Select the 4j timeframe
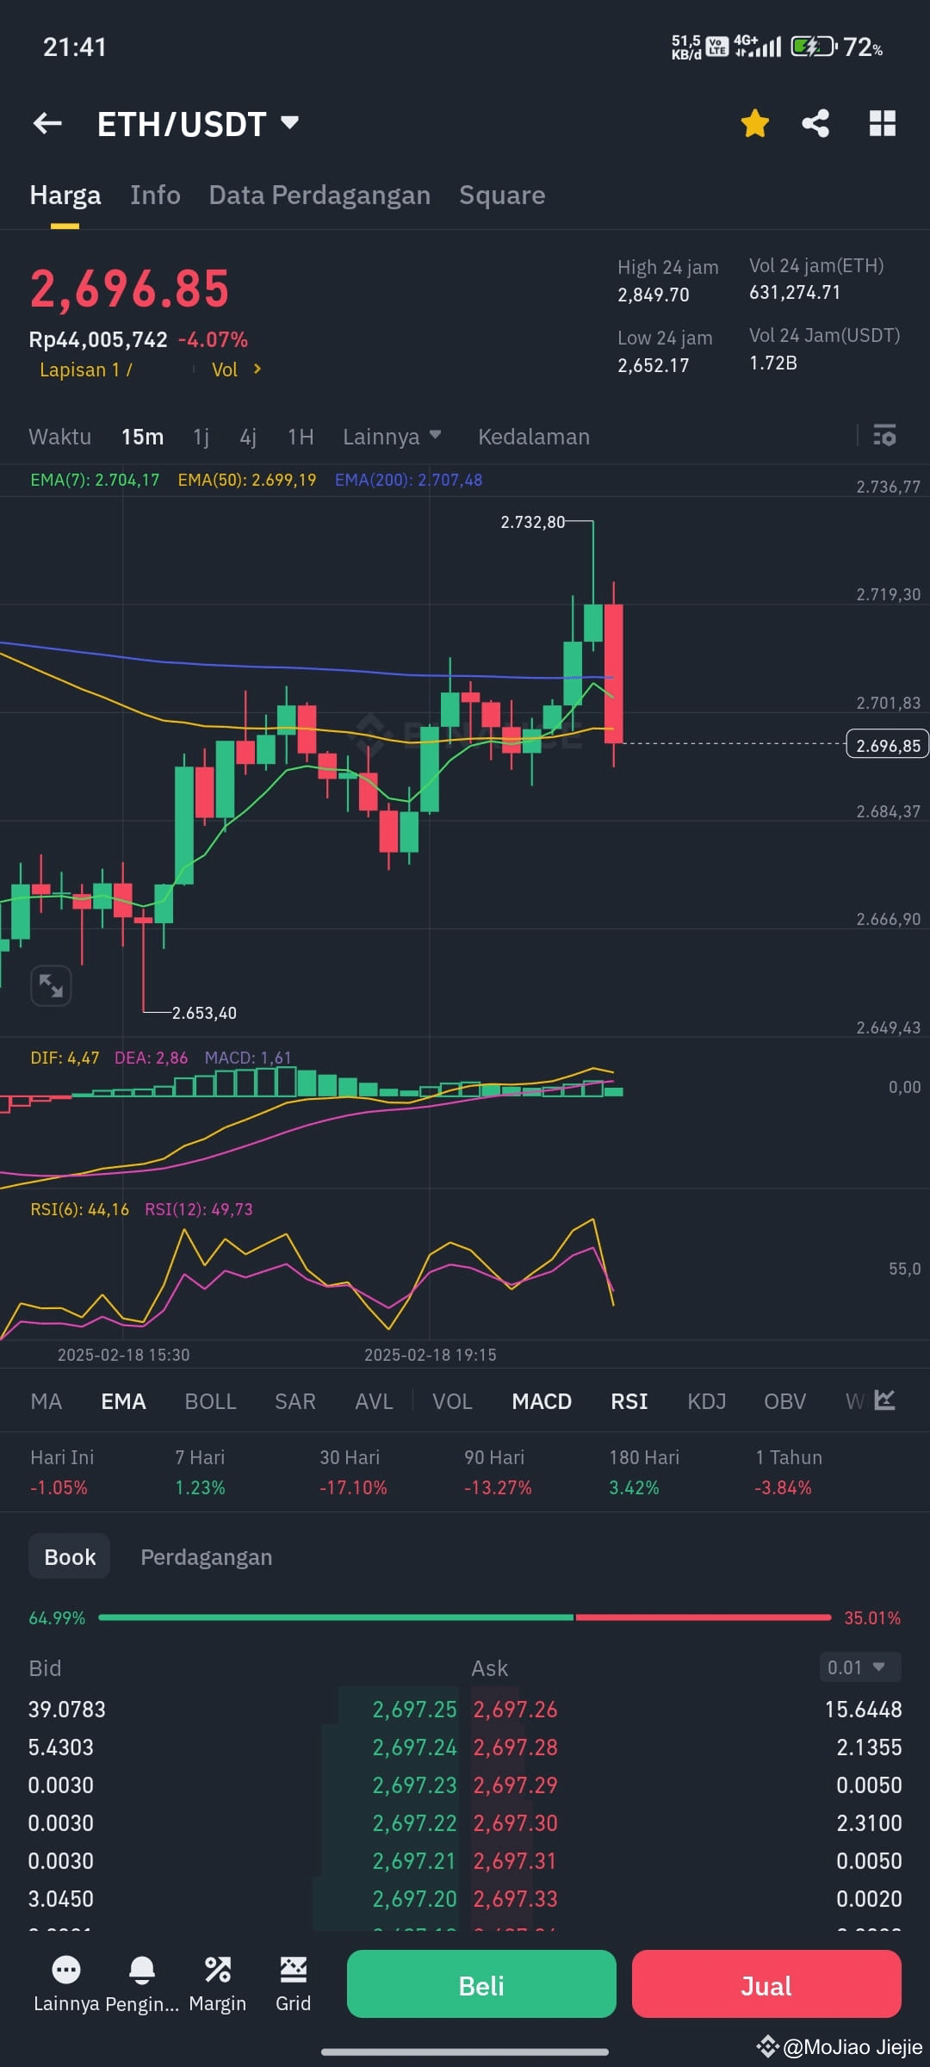 (x=248, y=437)
